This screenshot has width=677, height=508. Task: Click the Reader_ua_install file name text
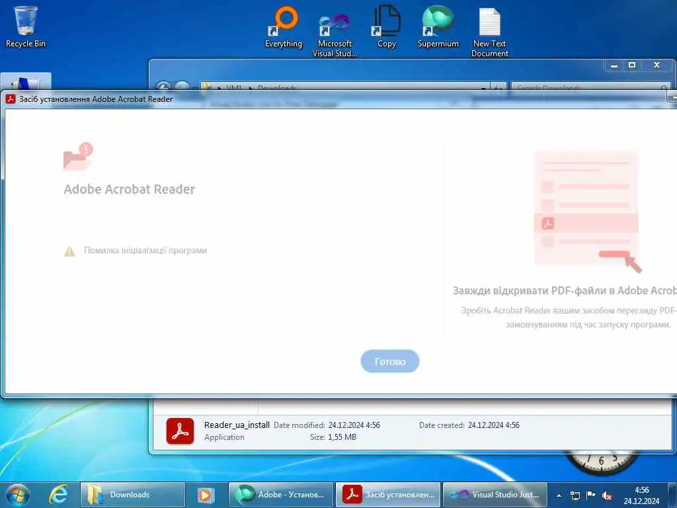(x=237, y=425)
